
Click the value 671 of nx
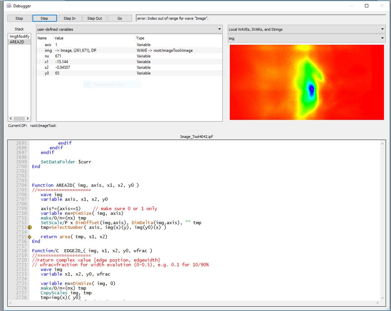(x=58, y=56)
